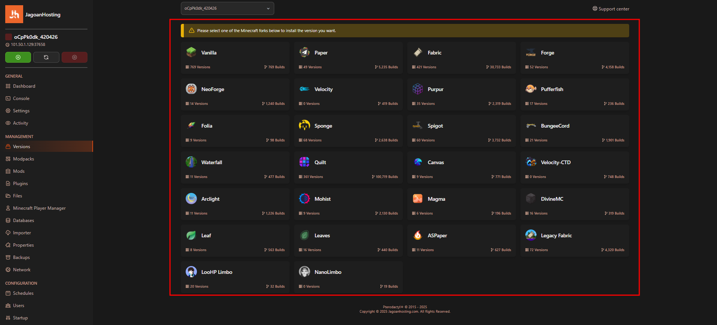Click the oCpPk0dk_420426 server name in sidebar
This screenshot has height=325, width=717.
click(36, 37)
